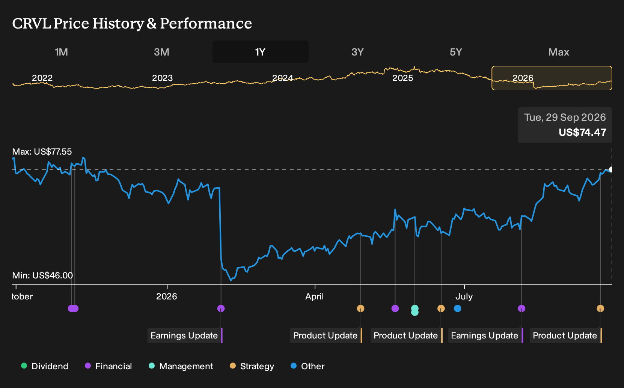Click the blue Other event dot near July

(457, 308)
